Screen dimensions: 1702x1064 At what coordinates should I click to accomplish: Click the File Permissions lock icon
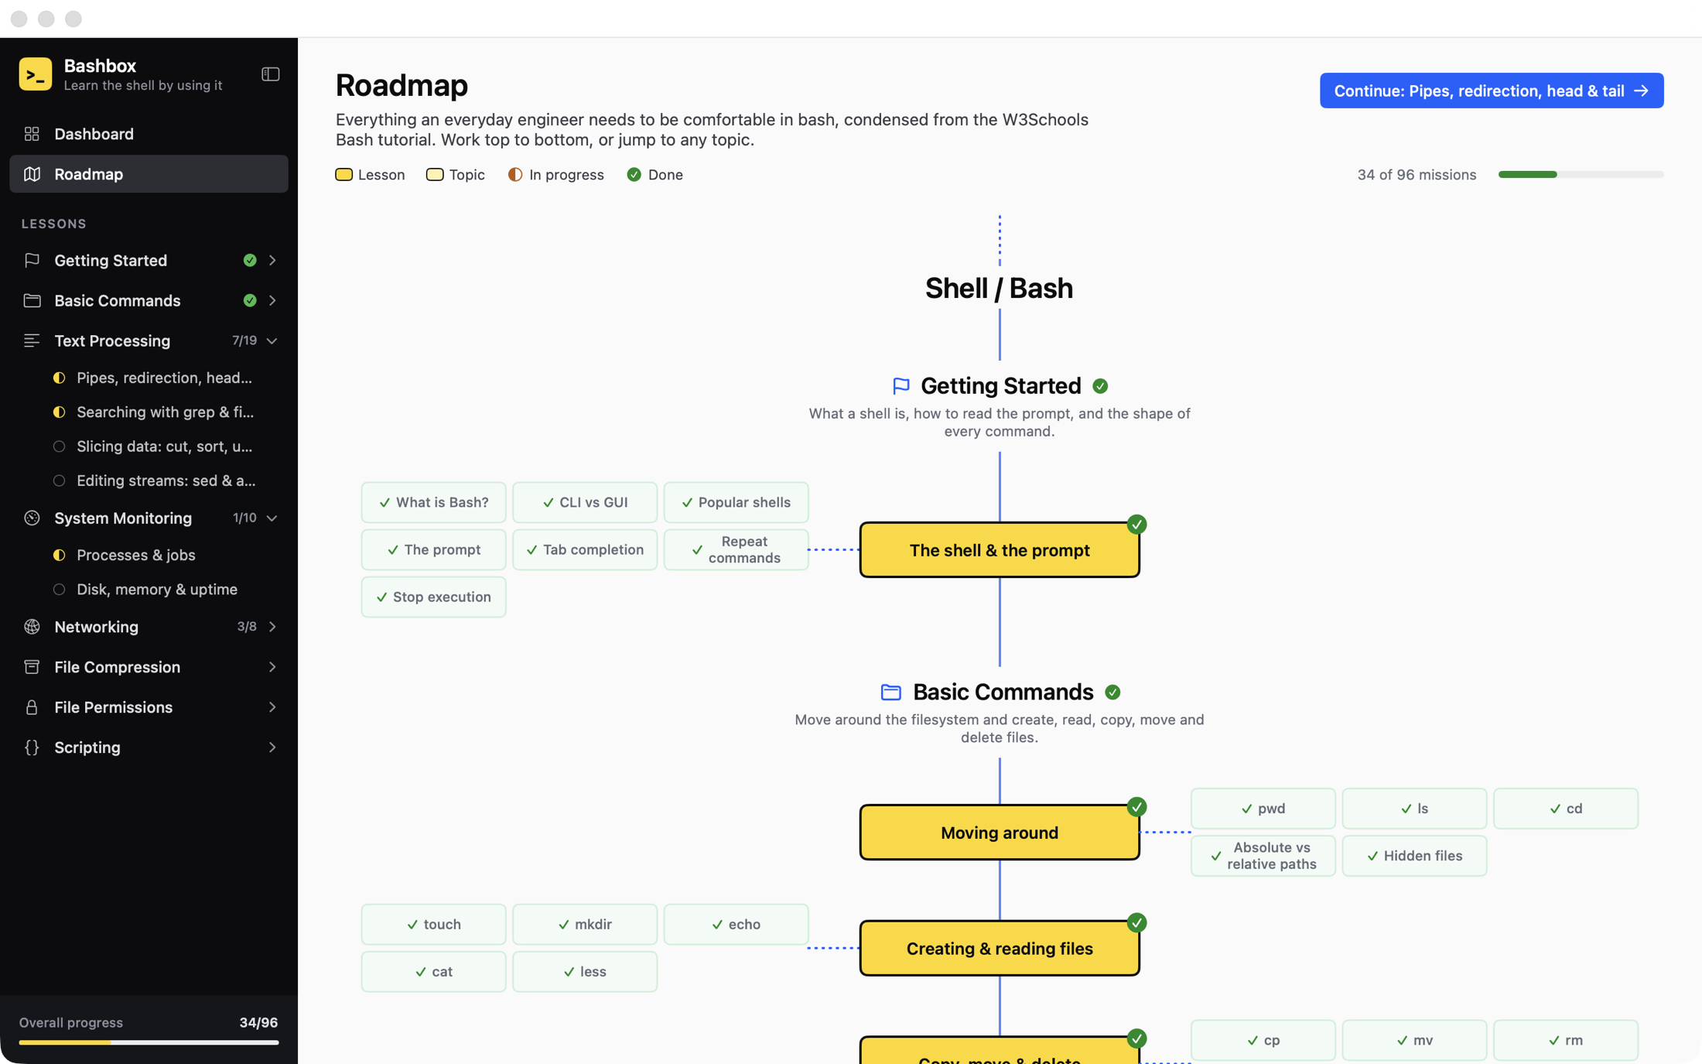click(32, 707)
